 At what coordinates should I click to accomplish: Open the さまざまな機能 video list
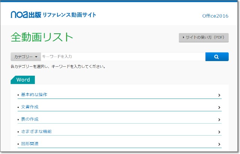pos(36,132)
